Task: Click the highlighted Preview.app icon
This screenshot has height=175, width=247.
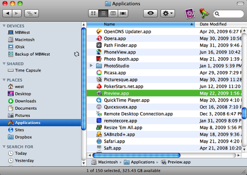Action: [99, 93]
